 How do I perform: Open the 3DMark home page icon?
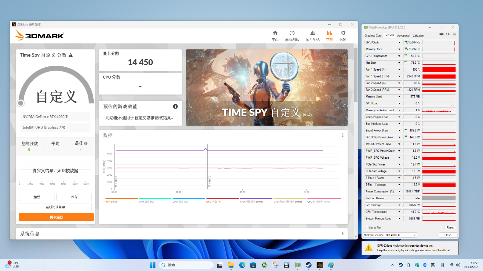[275, 33]
